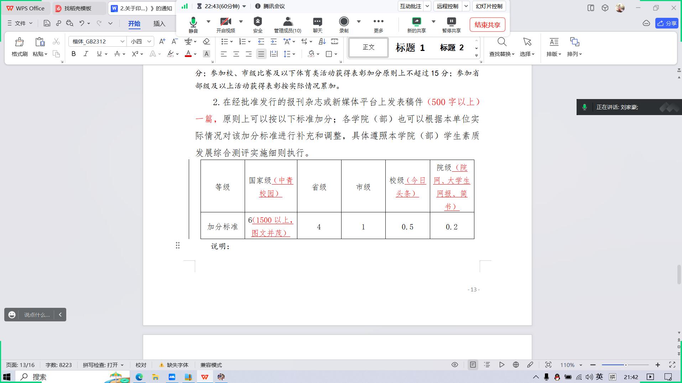682x383 pixels.
Task: Switch to the Insert (插入) ribbon tab
Action: tap(159, 24)
